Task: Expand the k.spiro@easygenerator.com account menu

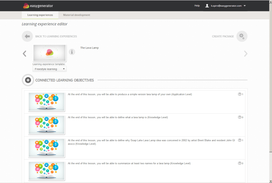Action: click(x=245, y=6)
